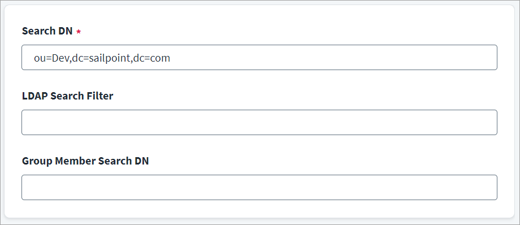Select the "Group Member Search DN" label
520x225 pixels.
[85, 161]
